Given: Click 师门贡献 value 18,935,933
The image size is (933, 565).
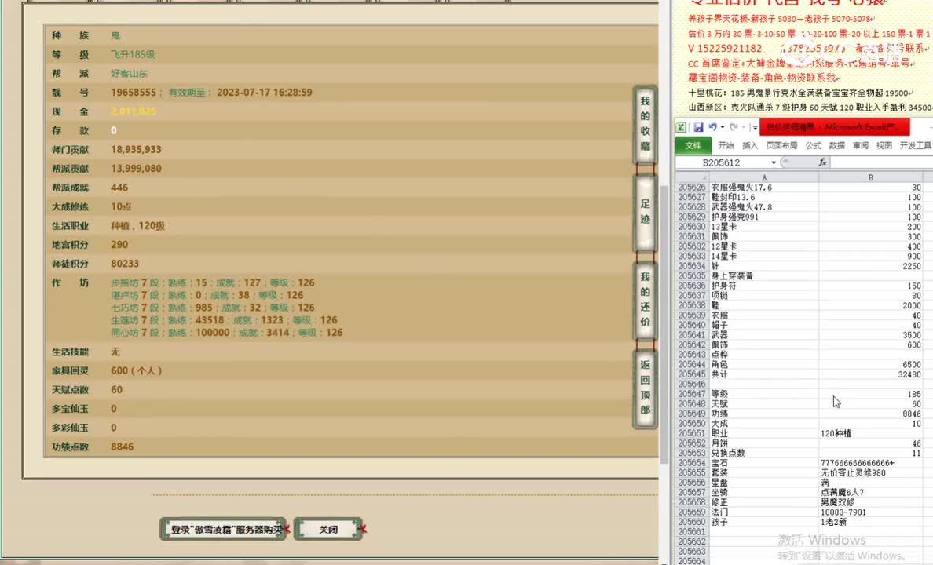Looking at the screenshot, I should 136,149.
